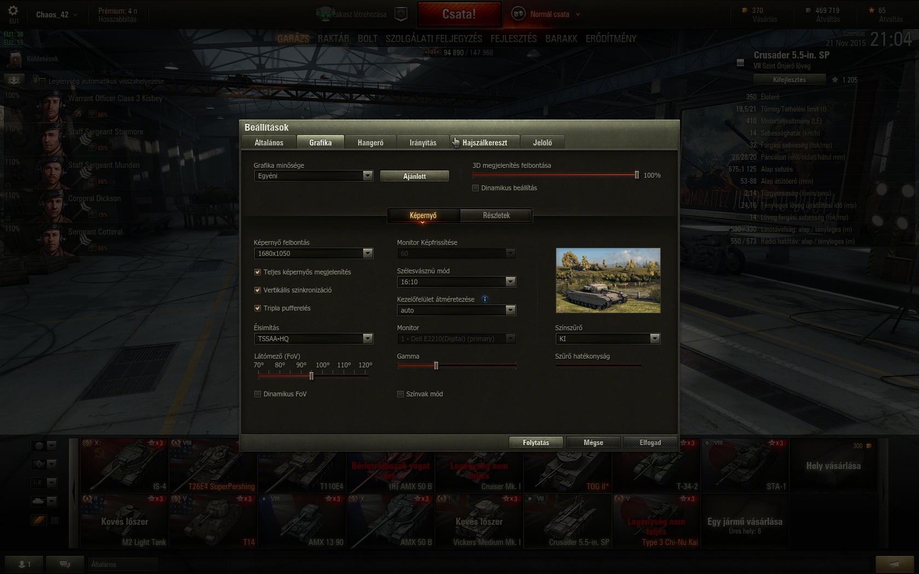This screenshot has height=574, width=919.
Task: Click the clan shield icon beside Csata button
Action: click(401, 14)
